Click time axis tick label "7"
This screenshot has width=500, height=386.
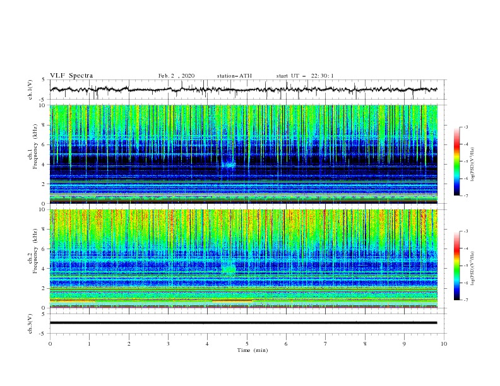326,344
